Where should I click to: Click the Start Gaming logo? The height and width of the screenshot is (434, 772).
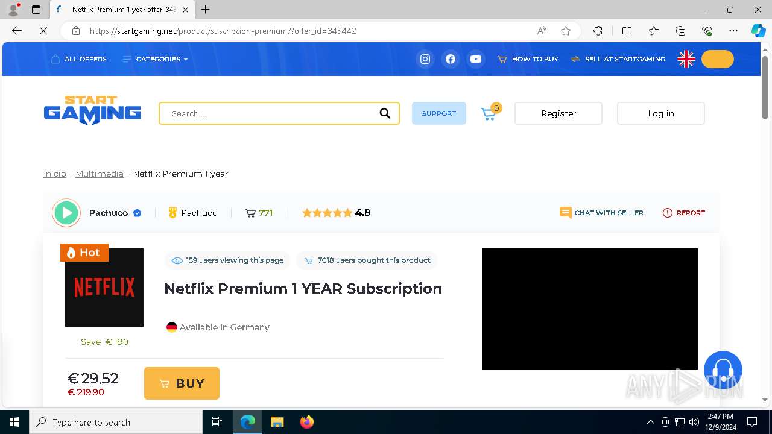tap(92, 110)
